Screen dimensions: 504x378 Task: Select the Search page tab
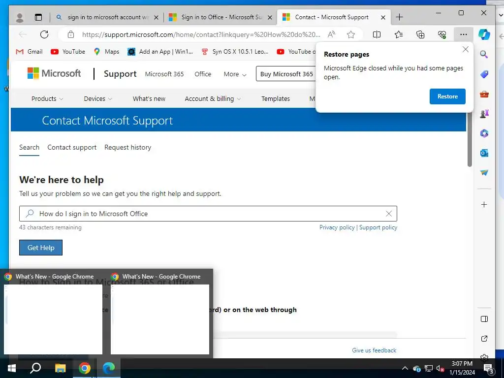pos(29,148)
